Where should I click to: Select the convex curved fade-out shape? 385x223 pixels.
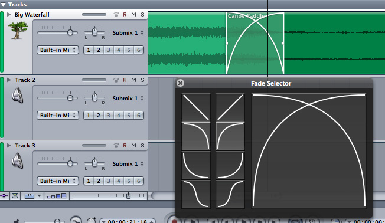tap(196, 136)
